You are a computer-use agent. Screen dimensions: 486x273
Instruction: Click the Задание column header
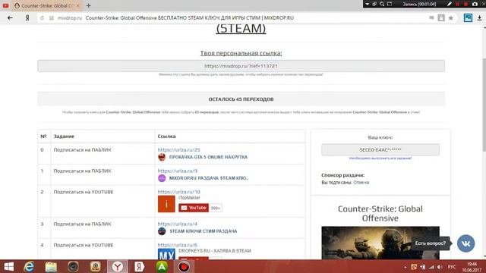(64, 136)
